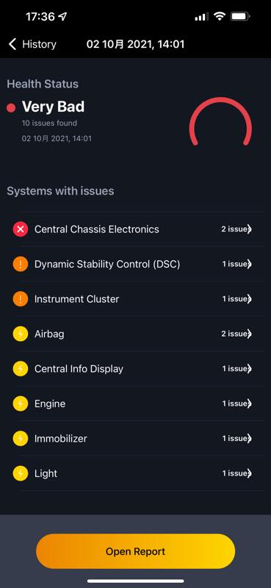Tap the yellow lightning icon beside Central Info Display

pyautogui.click(x=21, y=369)
